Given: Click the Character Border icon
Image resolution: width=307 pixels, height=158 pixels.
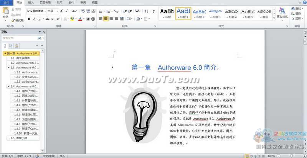Looking at the screenshot, I should pyautogui.click(x=93, y=11).
